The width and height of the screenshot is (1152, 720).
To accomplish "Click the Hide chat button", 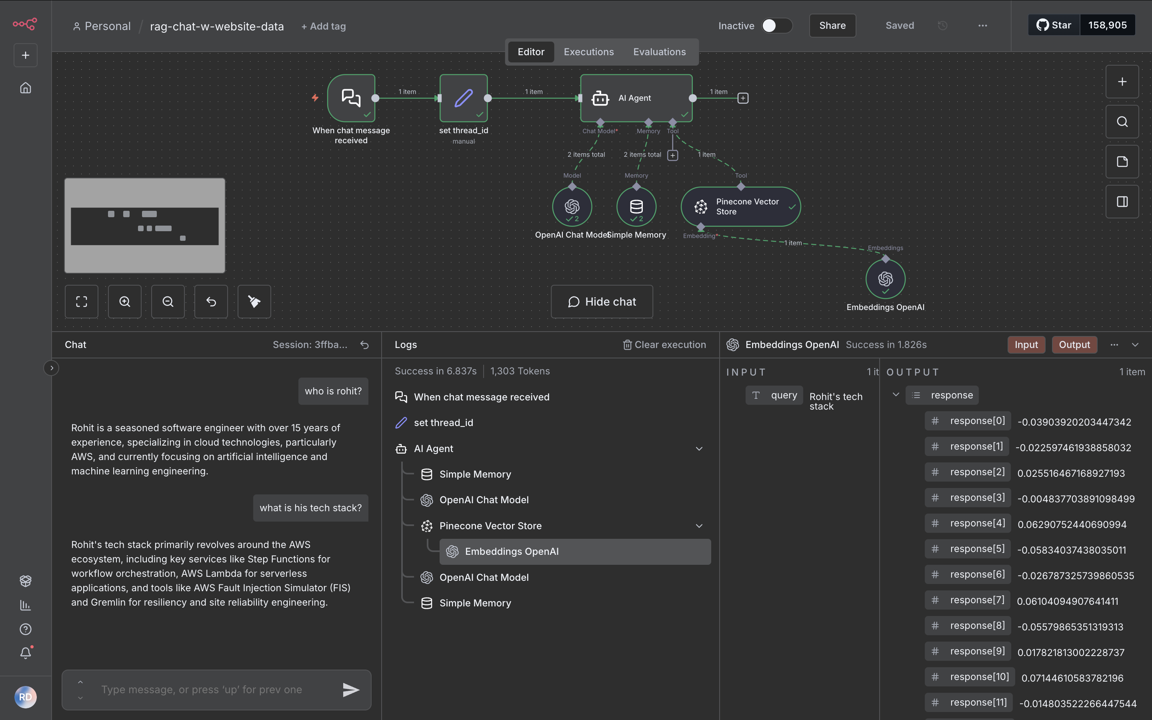I will pyautogui.click(x=602, y=302).
